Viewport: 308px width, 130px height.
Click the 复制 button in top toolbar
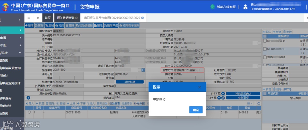coord(49,25)
